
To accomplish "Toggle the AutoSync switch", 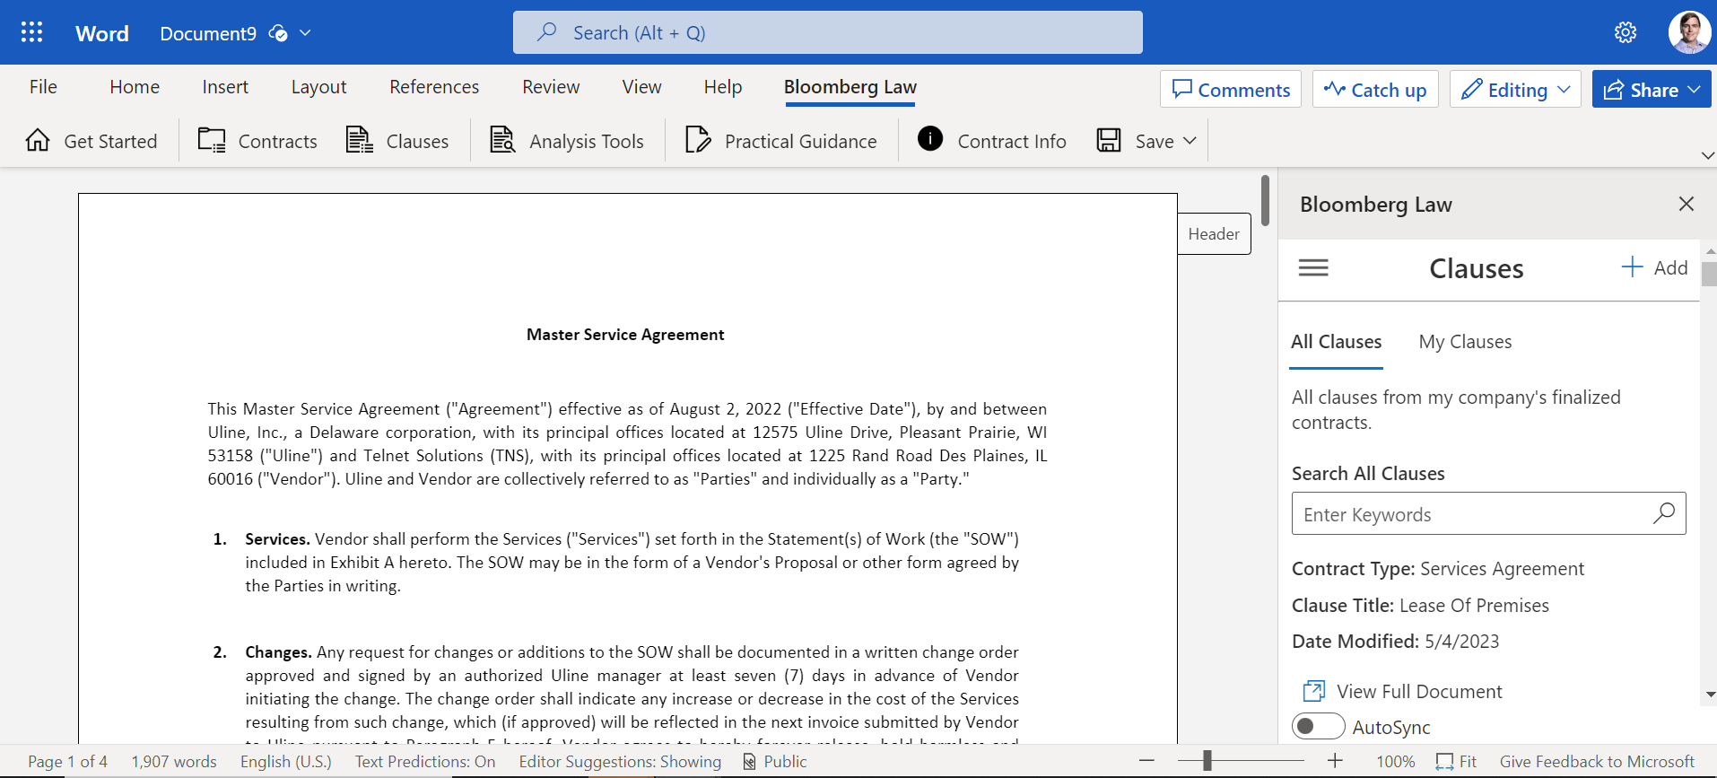I will pos(1318,726).
